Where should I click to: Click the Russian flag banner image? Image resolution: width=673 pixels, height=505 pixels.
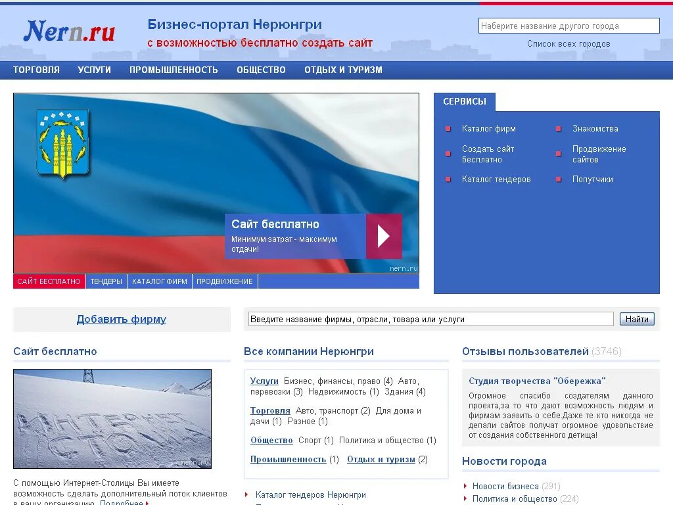216,183
